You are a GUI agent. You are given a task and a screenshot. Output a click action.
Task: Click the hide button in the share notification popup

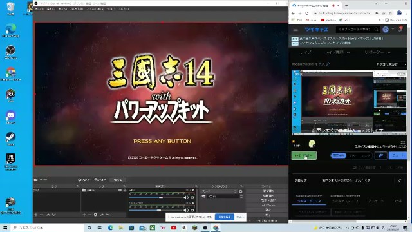pos(240,217)
